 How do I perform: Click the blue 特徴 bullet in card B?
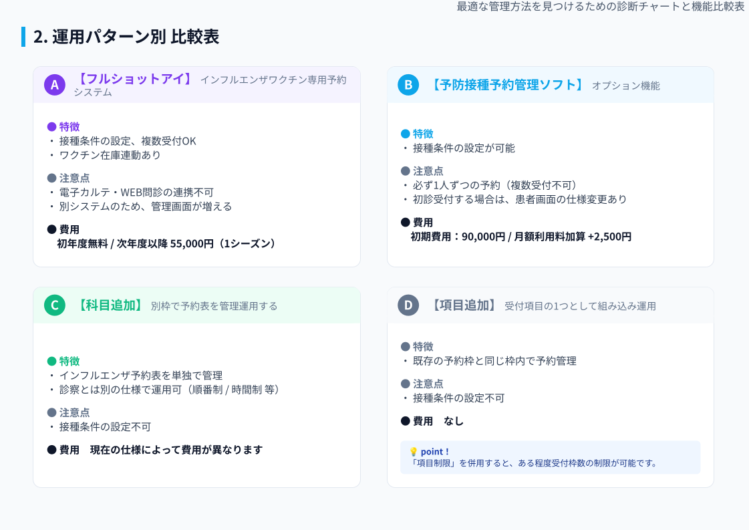point(405,134)
